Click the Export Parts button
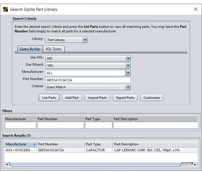 [x=125, y=98]
